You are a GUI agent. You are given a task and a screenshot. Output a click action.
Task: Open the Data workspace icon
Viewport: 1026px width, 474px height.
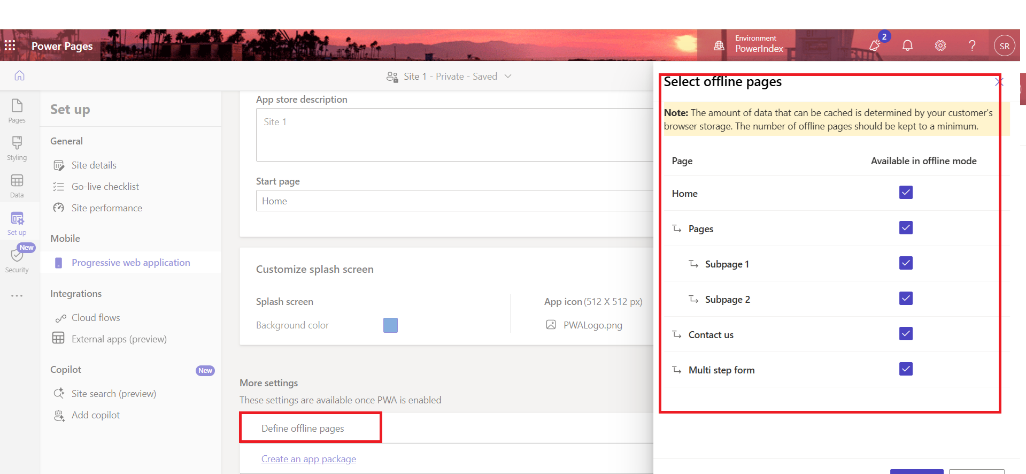pyautogui.click(x=17, y=185)
